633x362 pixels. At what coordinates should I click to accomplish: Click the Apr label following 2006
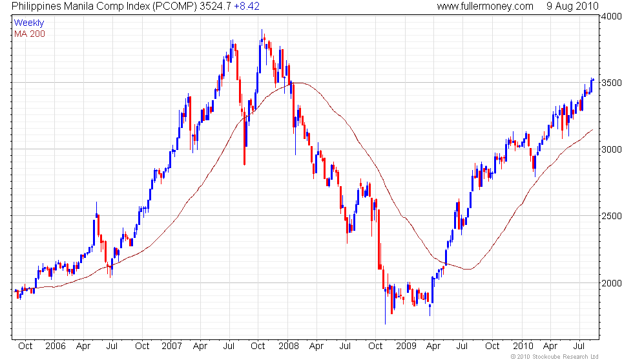coord(83,346)
